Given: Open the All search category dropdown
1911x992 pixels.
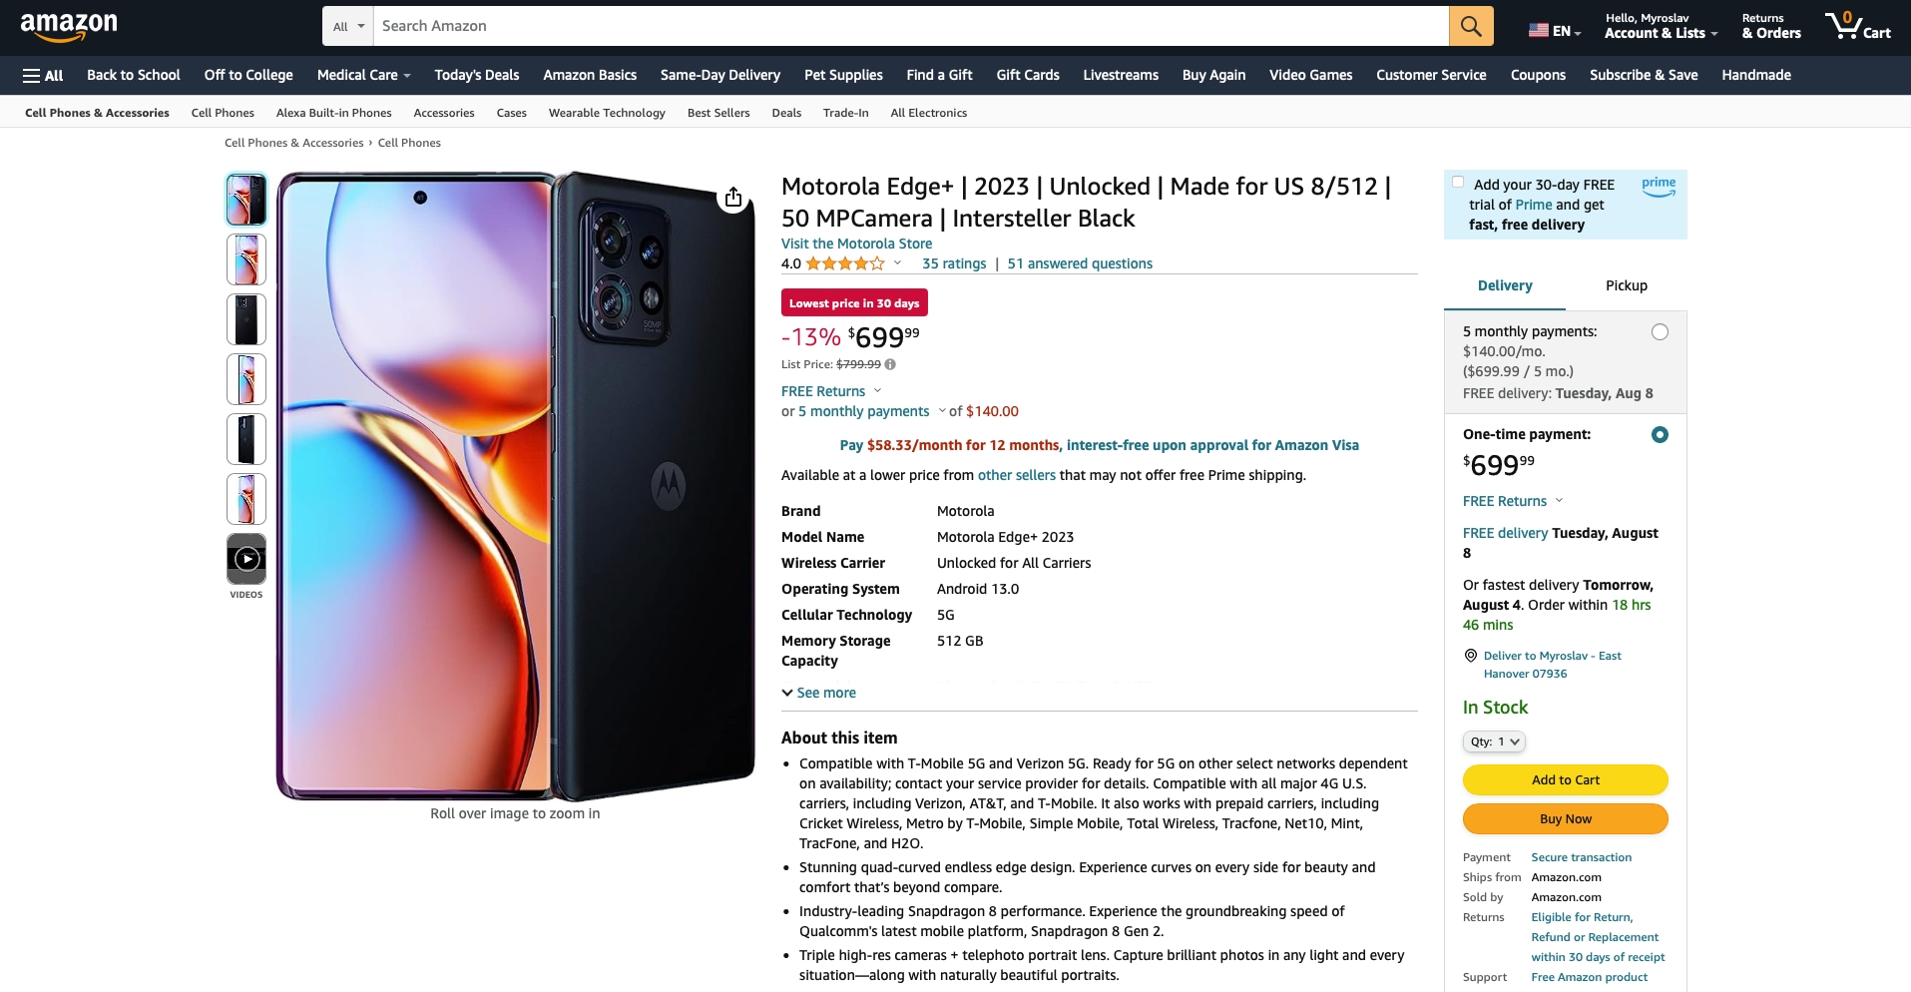Looking at the screenshot, I should click(348, 26).
